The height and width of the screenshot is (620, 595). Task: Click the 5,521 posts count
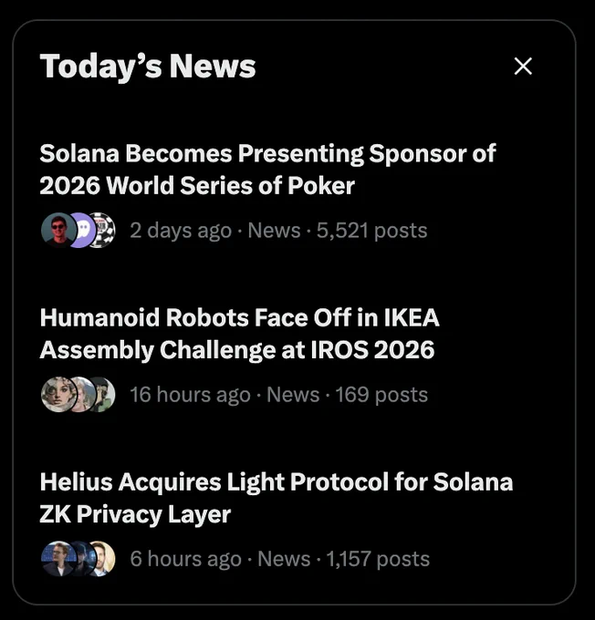pyautogui.click(x=371, y=231)
